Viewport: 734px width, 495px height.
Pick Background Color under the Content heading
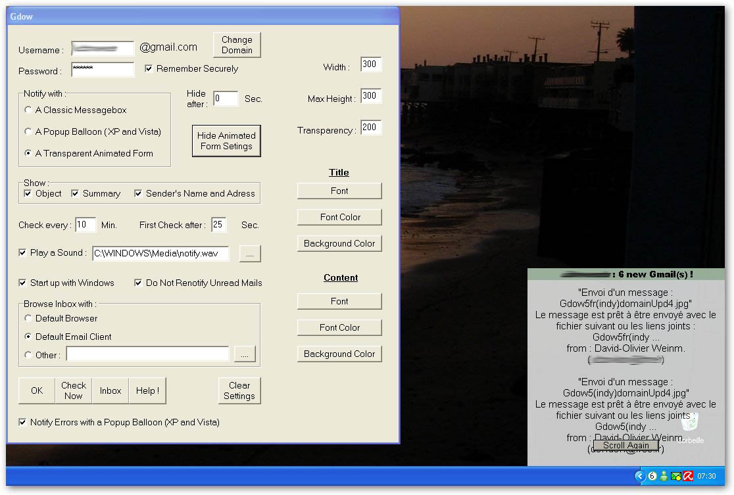(x=339, y=354)
